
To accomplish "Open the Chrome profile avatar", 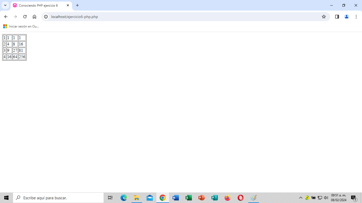I will (346, 17).
